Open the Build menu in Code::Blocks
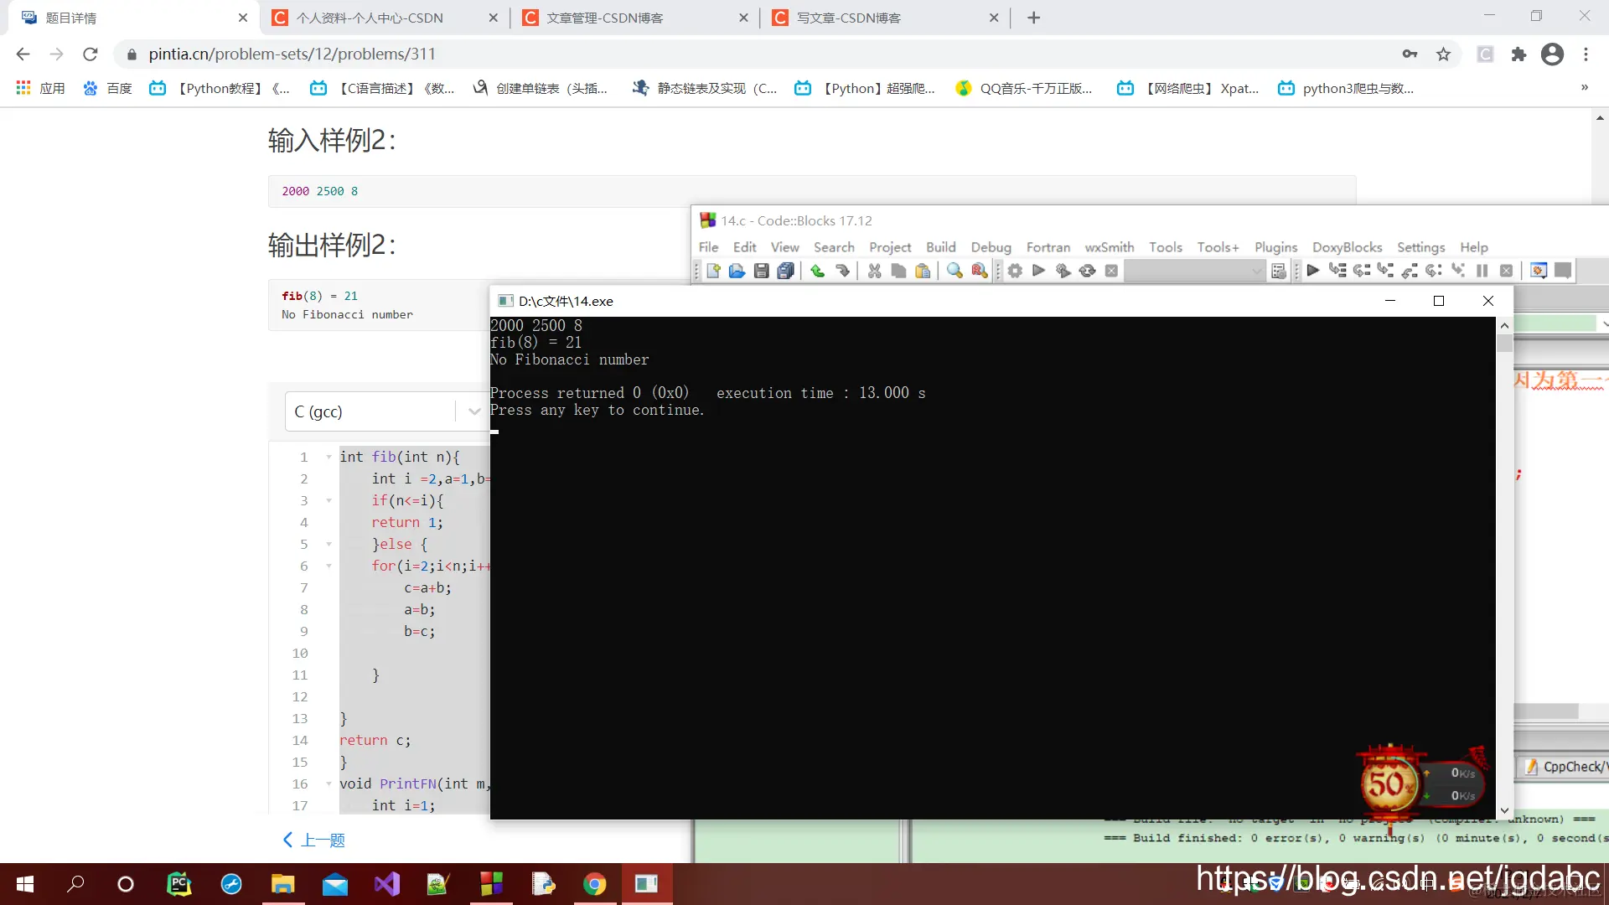 pos(940,247)
